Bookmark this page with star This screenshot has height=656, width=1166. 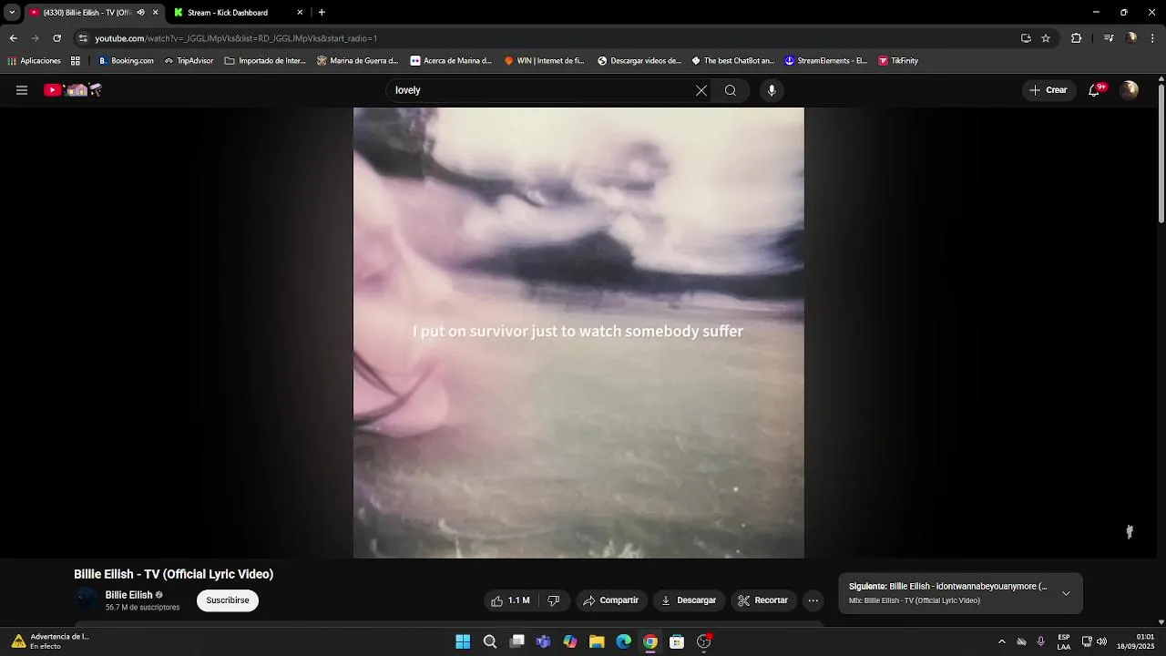coord(1046,38)
